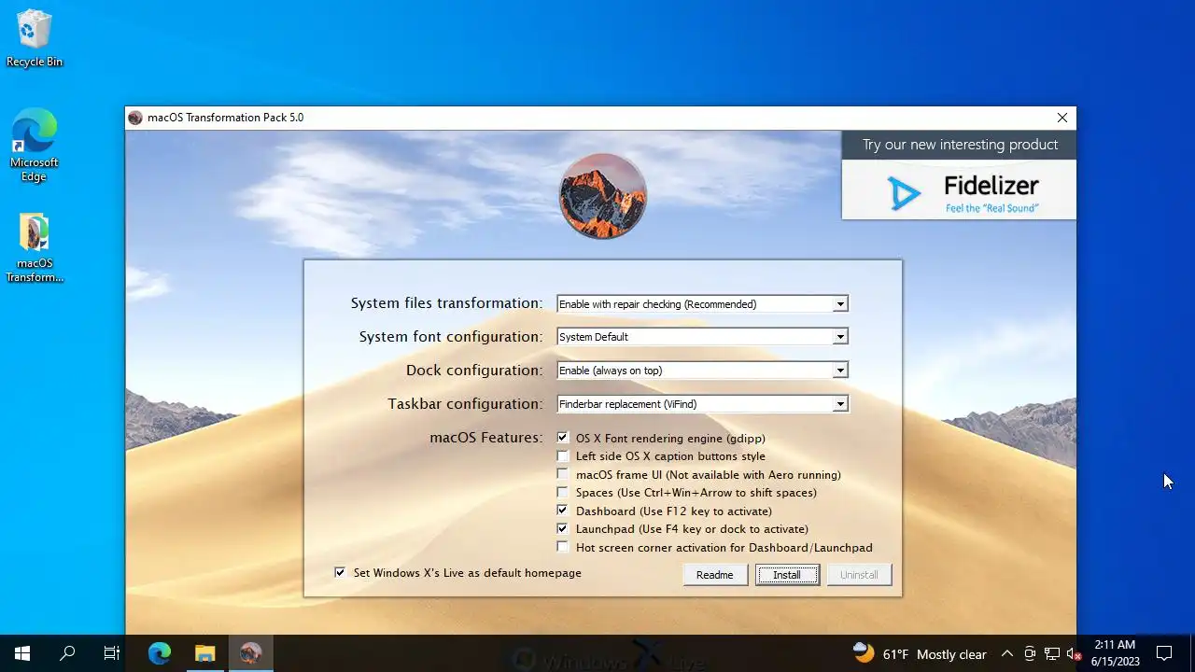
Task: Select the macOS Transformation Pack desktop icon
Action: 35,247
